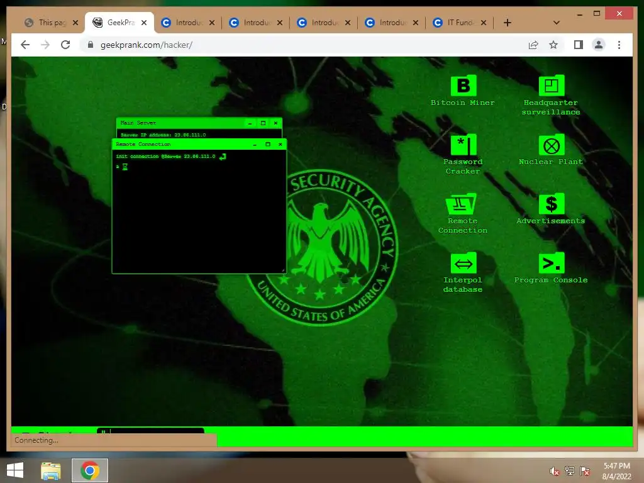Click the muted volume tray icon
The width and height of the screenshot is (644, 483).
click(x=555, y=471)
